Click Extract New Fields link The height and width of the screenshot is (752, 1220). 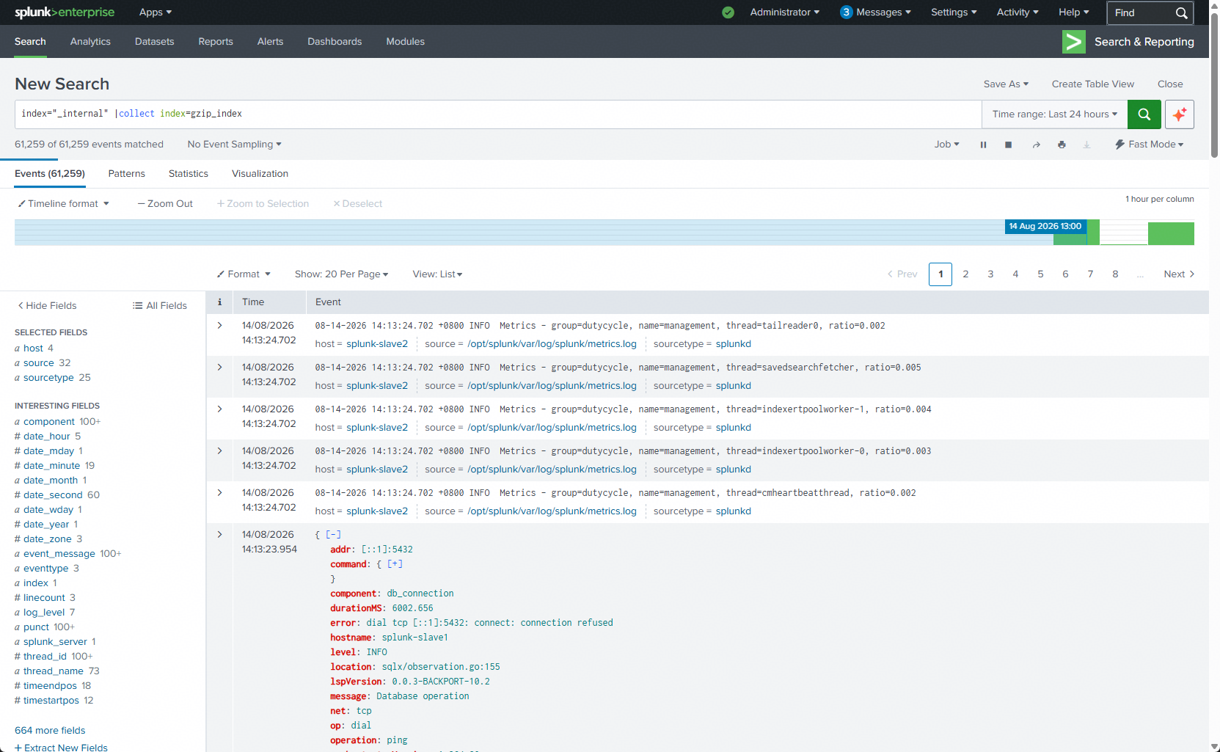[x=61, y=748]
